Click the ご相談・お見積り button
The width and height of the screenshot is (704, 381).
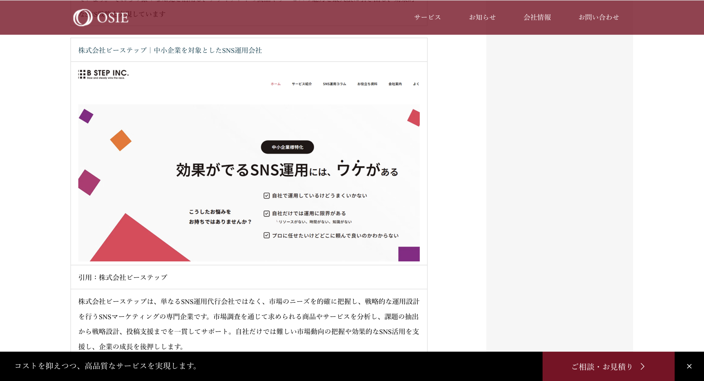coord(608,366)
